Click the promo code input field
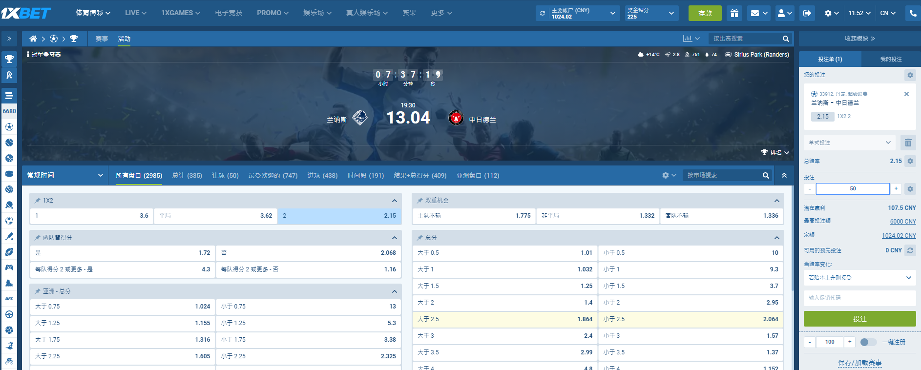This screenshot has width=921, height=370. pos(859,298)
